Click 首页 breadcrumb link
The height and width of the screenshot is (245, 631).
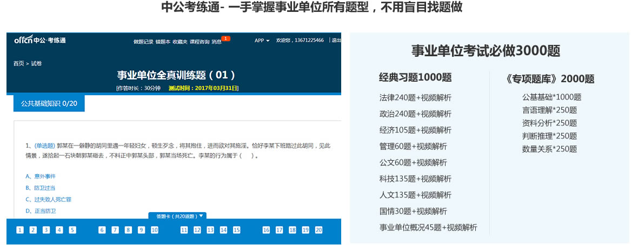click(x=18, y=64)
